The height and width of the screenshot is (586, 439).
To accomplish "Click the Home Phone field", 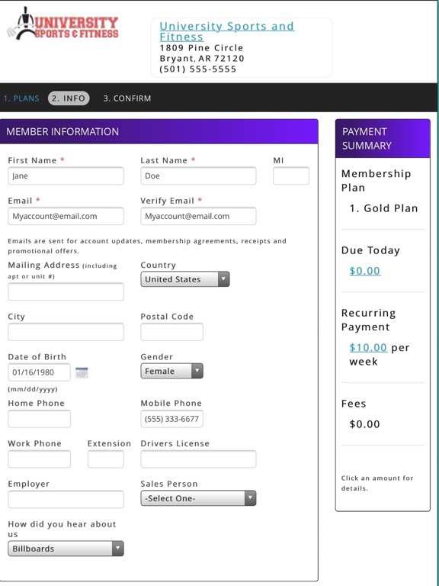I will click(39, 419).
